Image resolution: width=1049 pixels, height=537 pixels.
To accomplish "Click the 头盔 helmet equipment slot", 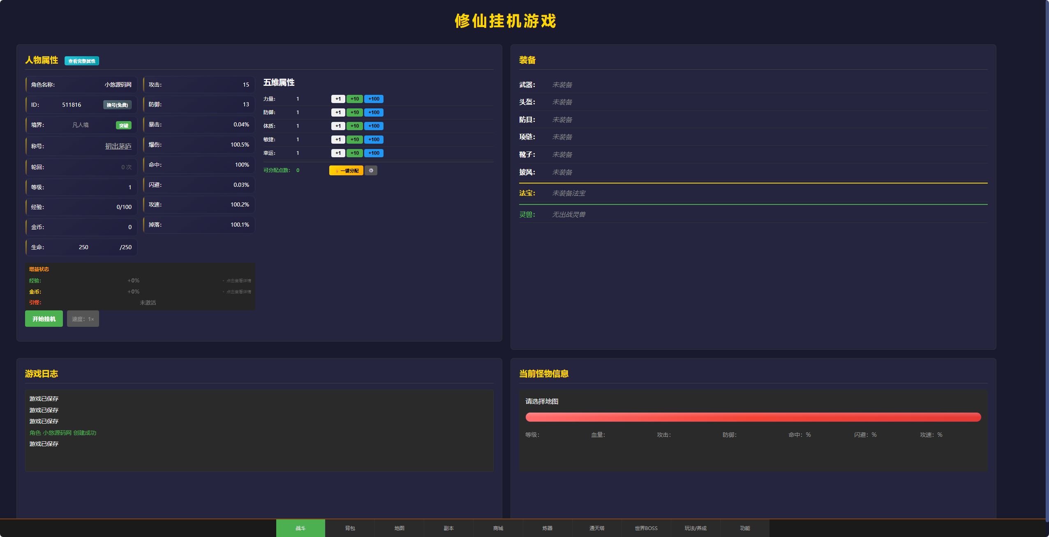I will [753, 102].
